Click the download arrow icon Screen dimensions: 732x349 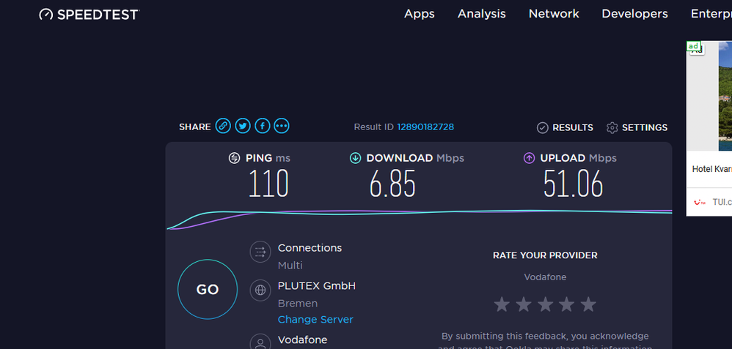pyautogui.click(x=356, y=158)
